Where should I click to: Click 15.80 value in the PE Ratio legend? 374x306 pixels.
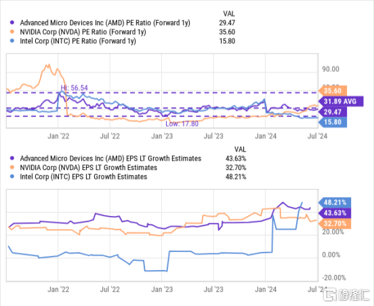coord(227,41)
